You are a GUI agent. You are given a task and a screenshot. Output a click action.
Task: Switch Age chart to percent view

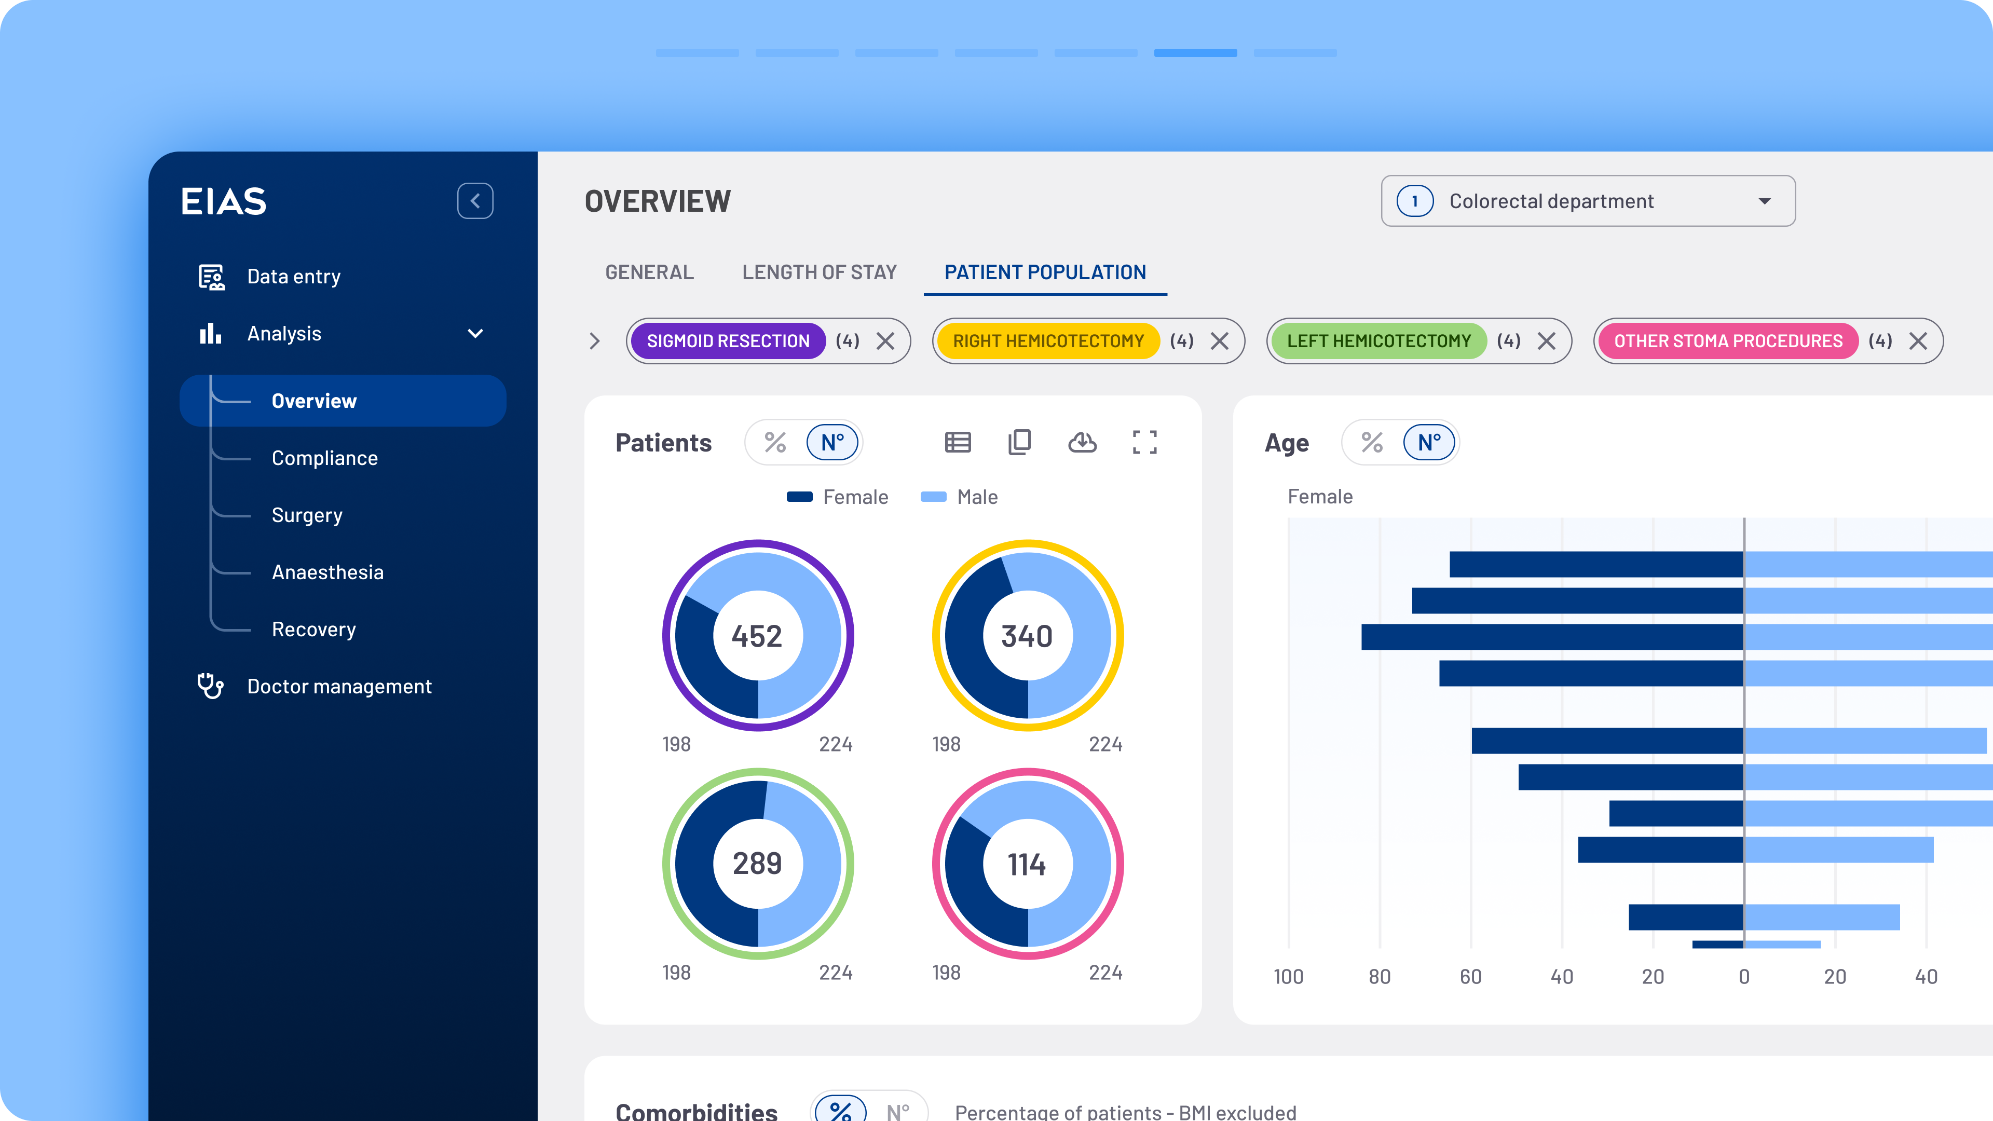pyautogui.click(x=1372, y=443)
